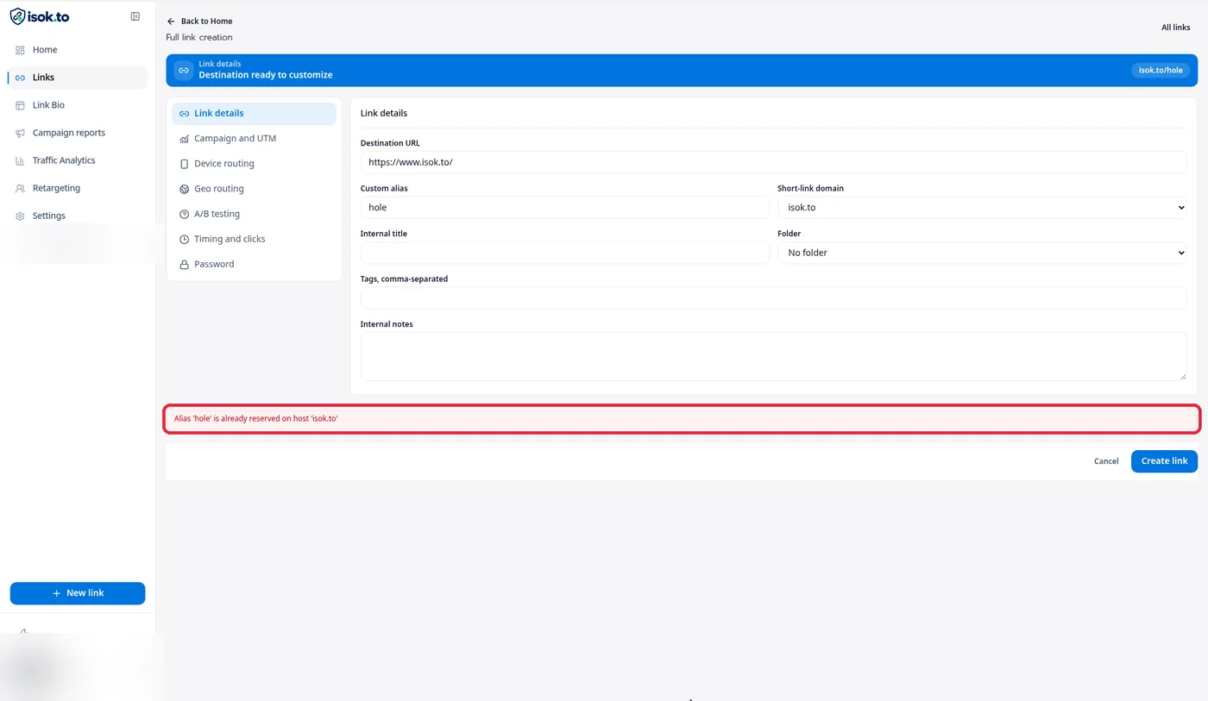Viewport: 1208px width, 701px height.
Task: Open Retargeting from the sidebar
Action: pyautogui.click(x=78, y=188)
